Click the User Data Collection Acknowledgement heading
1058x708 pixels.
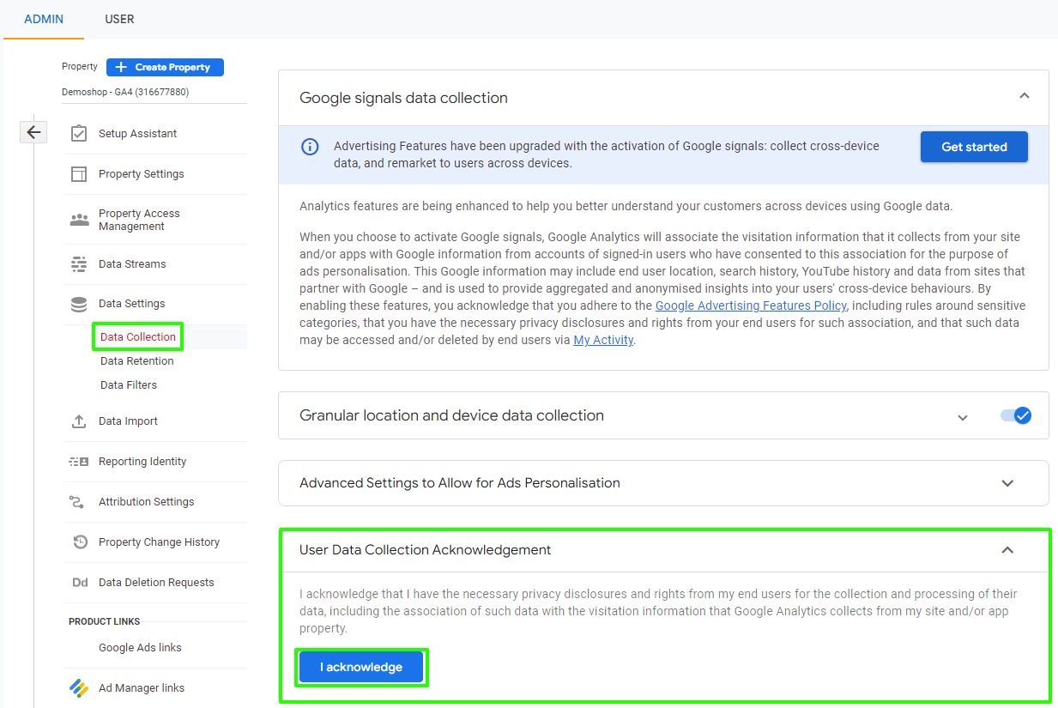[x=425, y=550]
